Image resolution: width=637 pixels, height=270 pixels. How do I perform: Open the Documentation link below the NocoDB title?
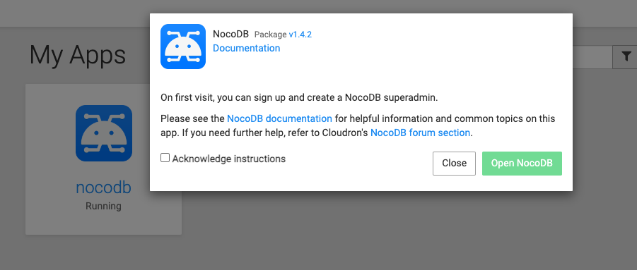[246, 48]
